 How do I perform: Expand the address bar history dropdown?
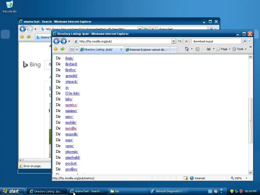pyautogui.click(x=173, y=41)
